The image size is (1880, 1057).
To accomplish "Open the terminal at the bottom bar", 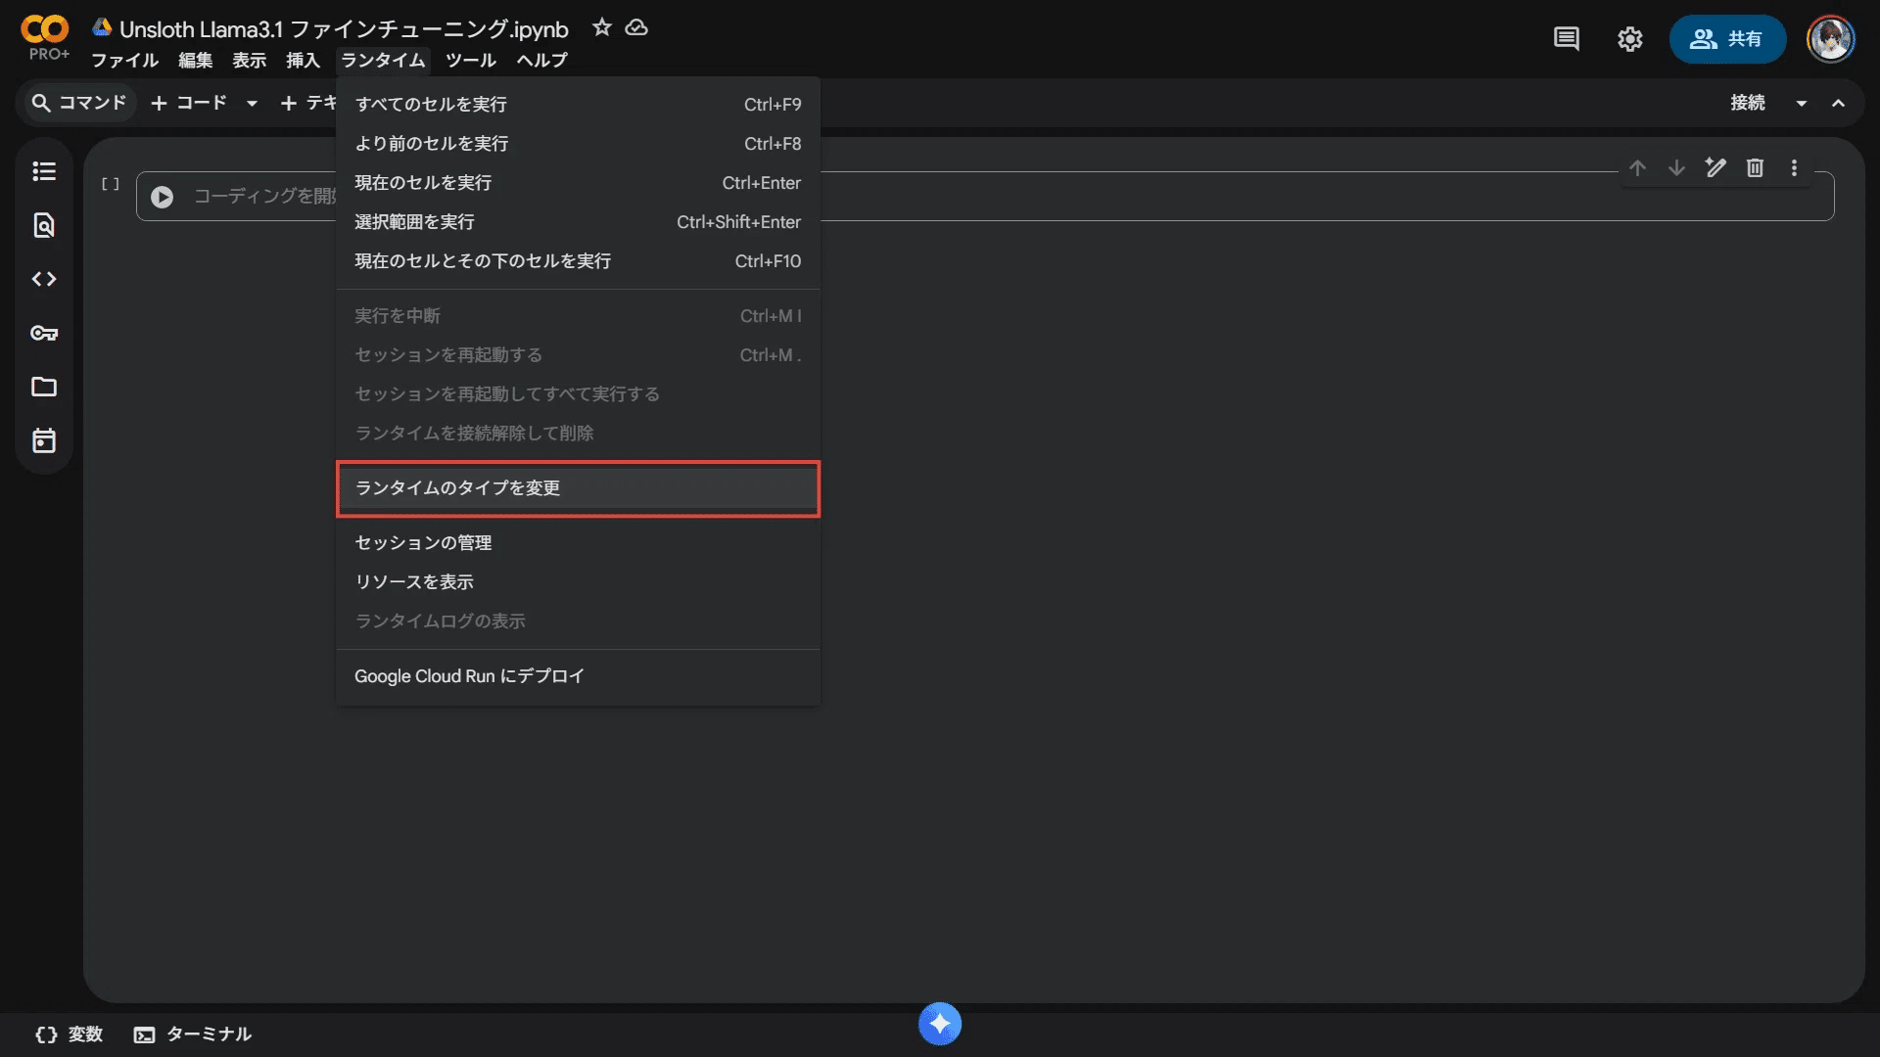I will 193,1034.
